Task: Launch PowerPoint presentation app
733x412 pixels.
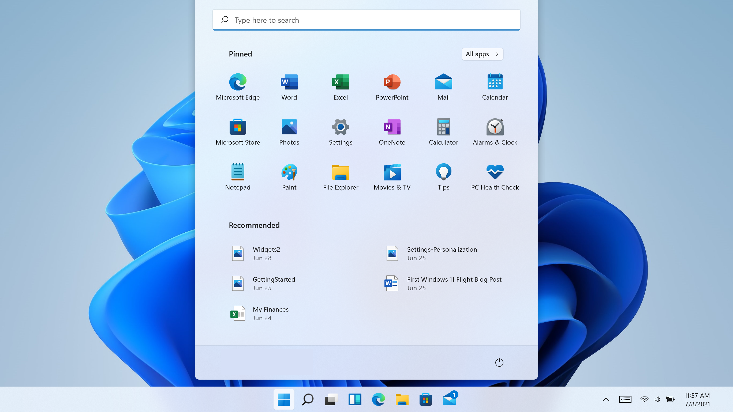Action: coord(392,86)
